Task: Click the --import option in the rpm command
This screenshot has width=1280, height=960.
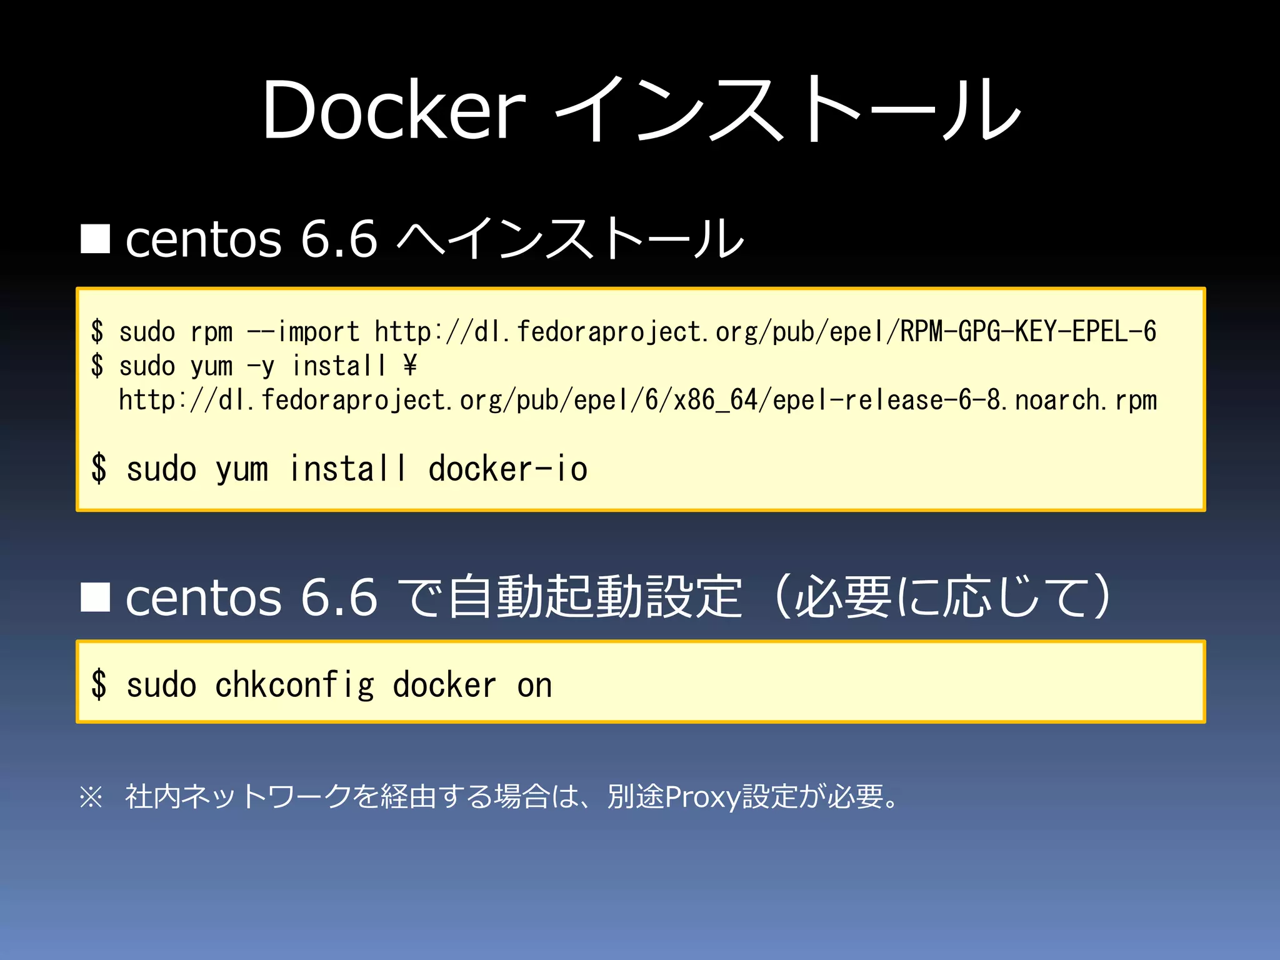Action: click(x=304, y=332)
